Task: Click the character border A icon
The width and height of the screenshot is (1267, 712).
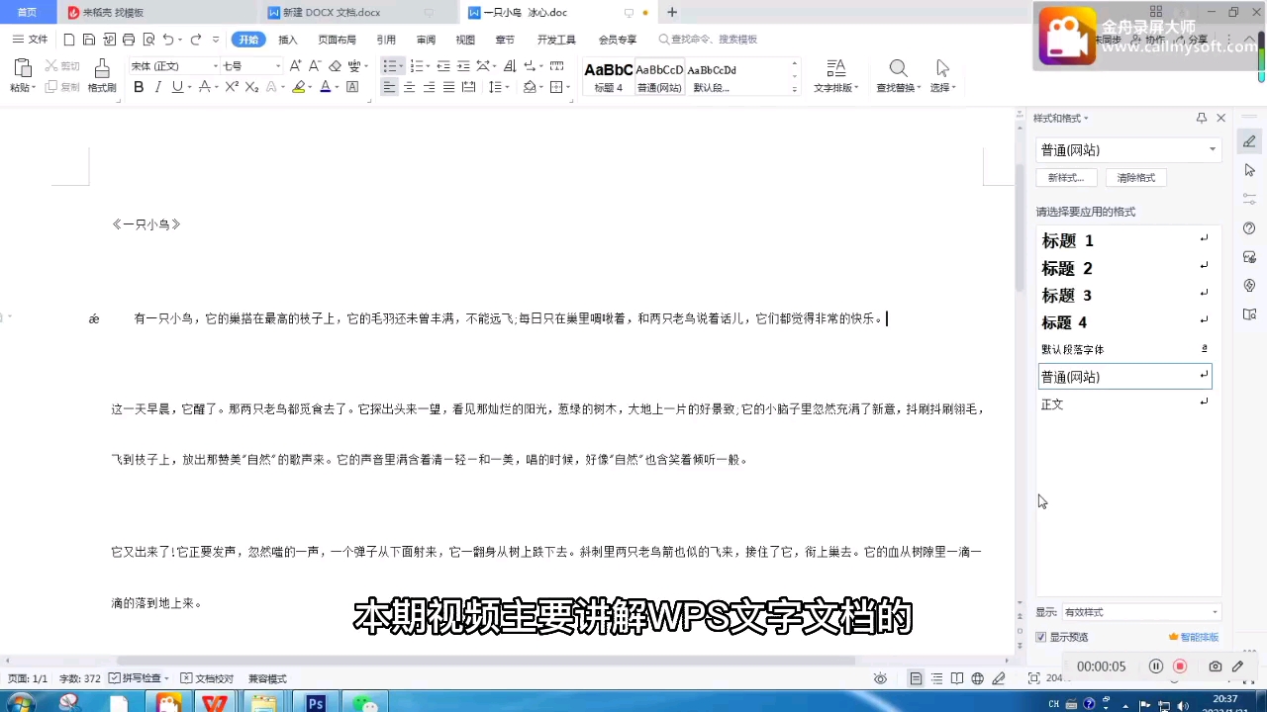Action: 352,87
